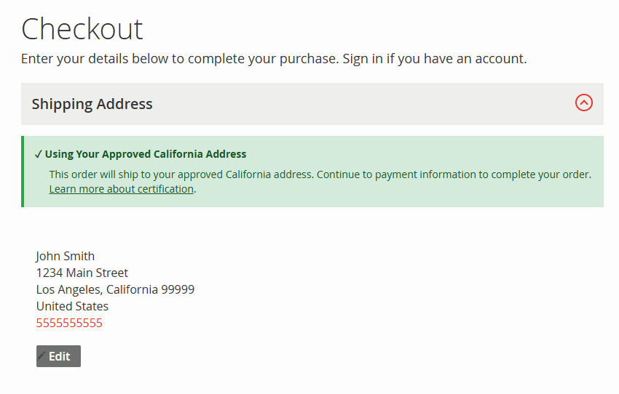This screenshot has height=394, width=619.
Task: Click the Checkout page heading
Action: (82, 29)
